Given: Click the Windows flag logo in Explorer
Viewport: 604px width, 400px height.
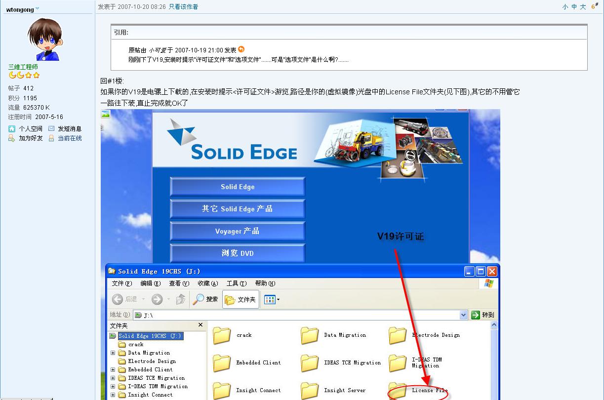Looking at the screenshot, I should [x=489, y=283].
